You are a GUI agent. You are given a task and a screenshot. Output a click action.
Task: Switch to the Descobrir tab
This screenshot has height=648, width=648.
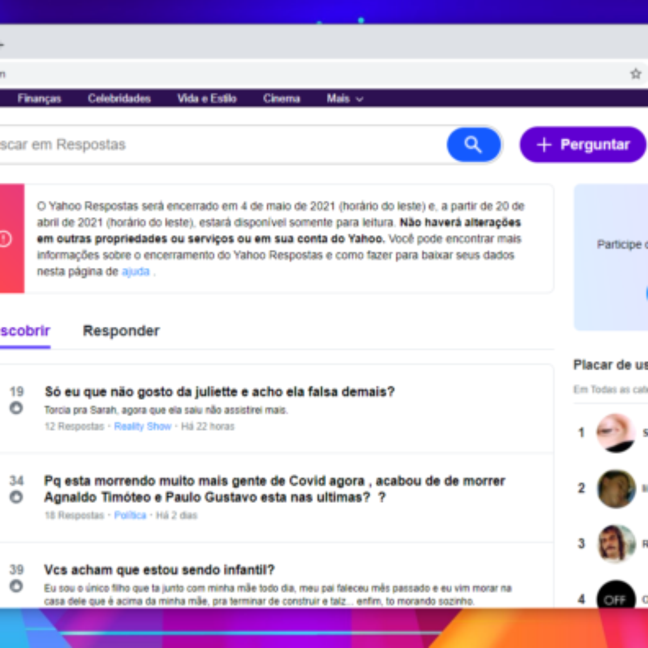[25, 330]
